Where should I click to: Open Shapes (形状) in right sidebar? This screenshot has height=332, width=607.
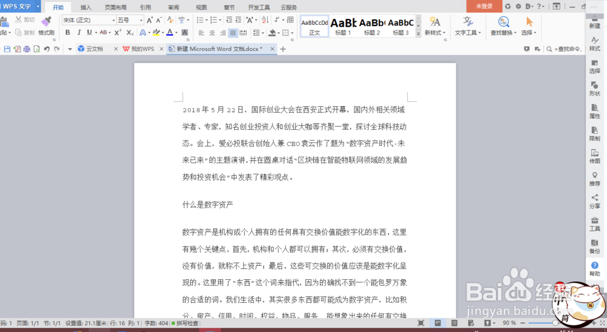595,89
